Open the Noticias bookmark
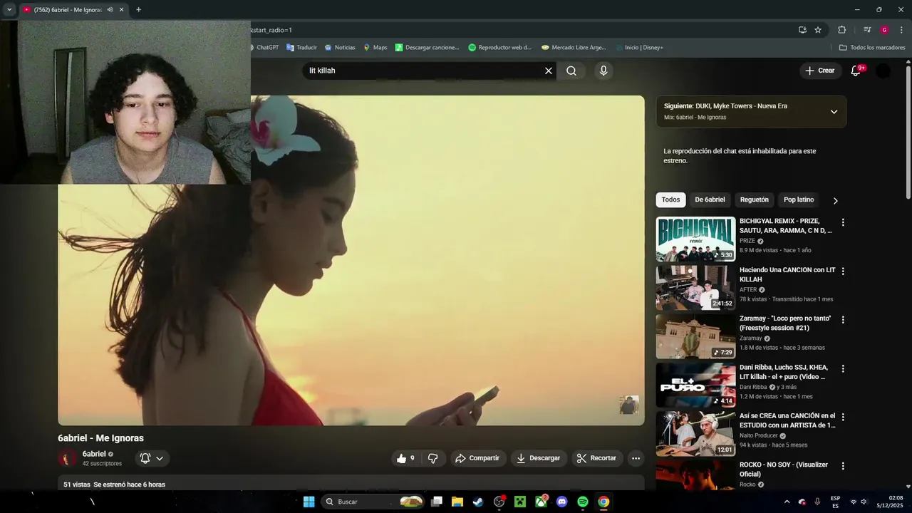 340,48
